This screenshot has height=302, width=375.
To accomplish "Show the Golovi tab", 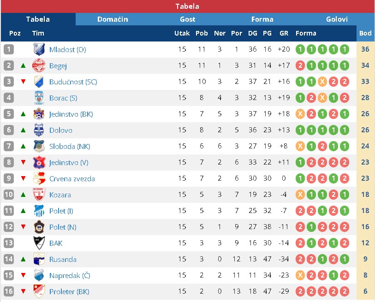I will click(337, 19).
